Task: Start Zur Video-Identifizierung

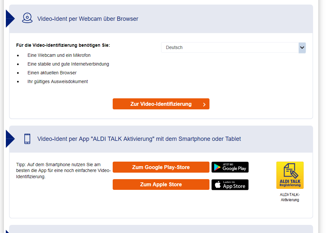Action: click(x=161, y=104)
